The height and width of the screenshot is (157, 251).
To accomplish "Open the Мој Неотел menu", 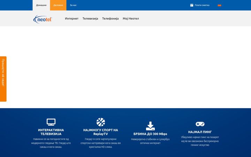I will pos(131,18).
